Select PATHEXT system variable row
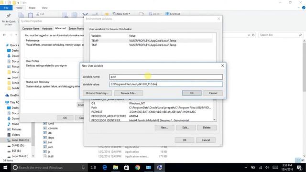 click(x=151, y=112)
